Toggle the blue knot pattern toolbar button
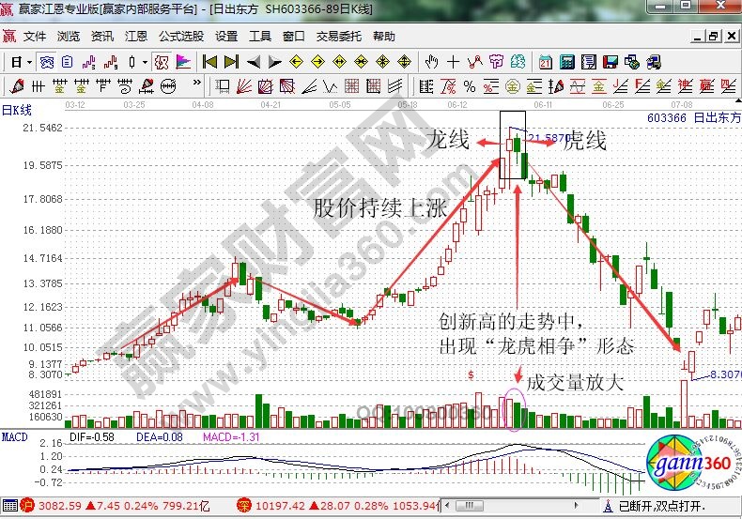Screen dimensions: 742x519 pyautogui.click(x=47, y=62)
